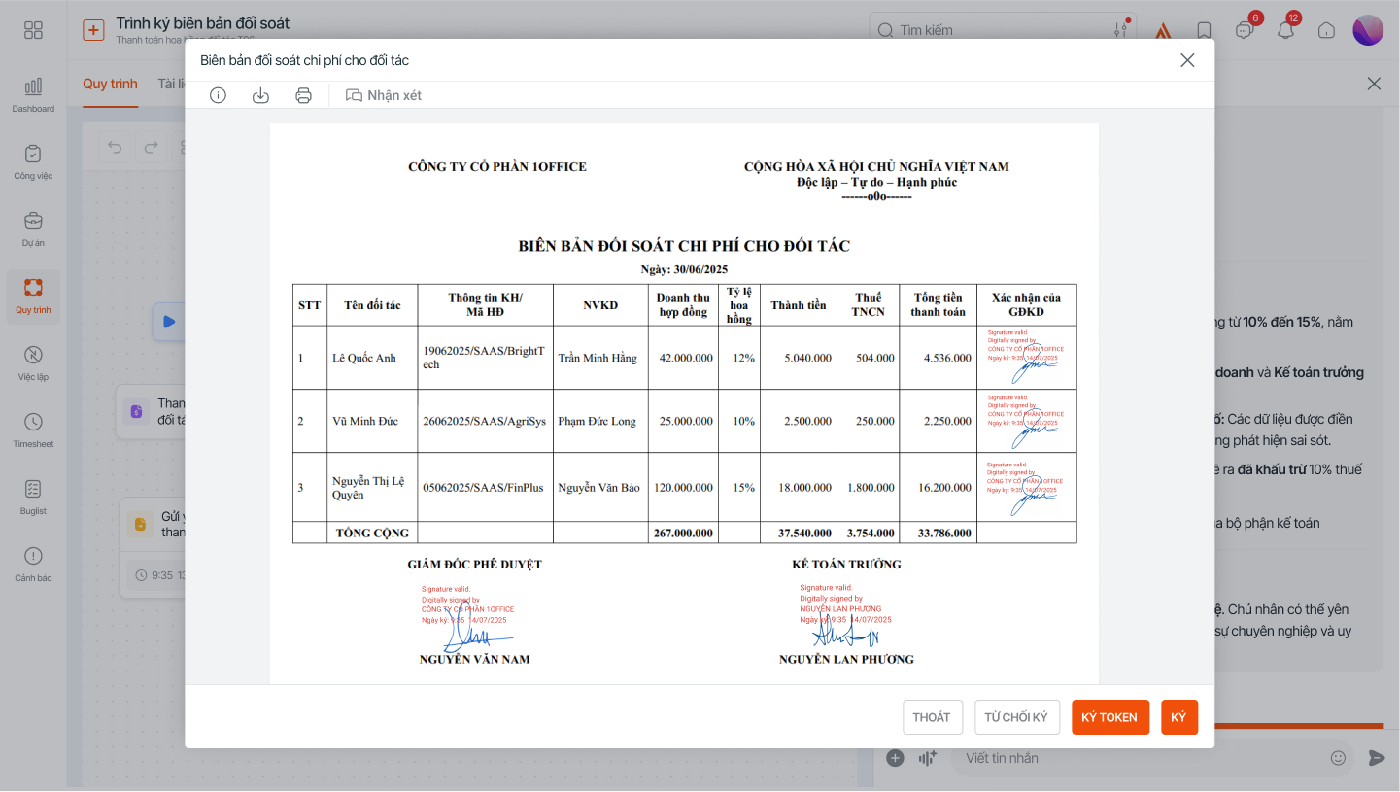Click the TỔNG CỘNG row label

coord(372,533)
